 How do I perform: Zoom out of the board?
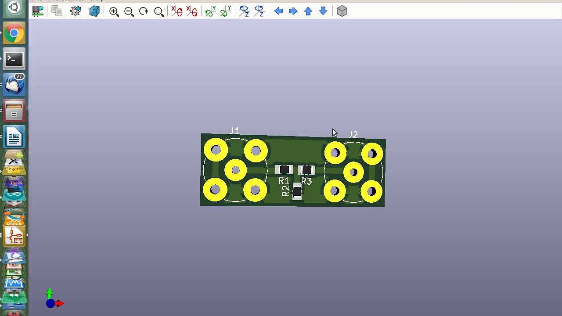pos(129,11)
